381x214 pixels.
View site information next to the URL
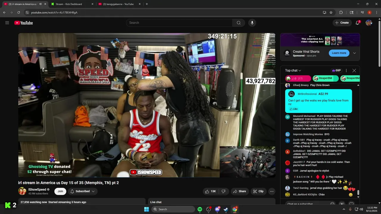point(27,12)
